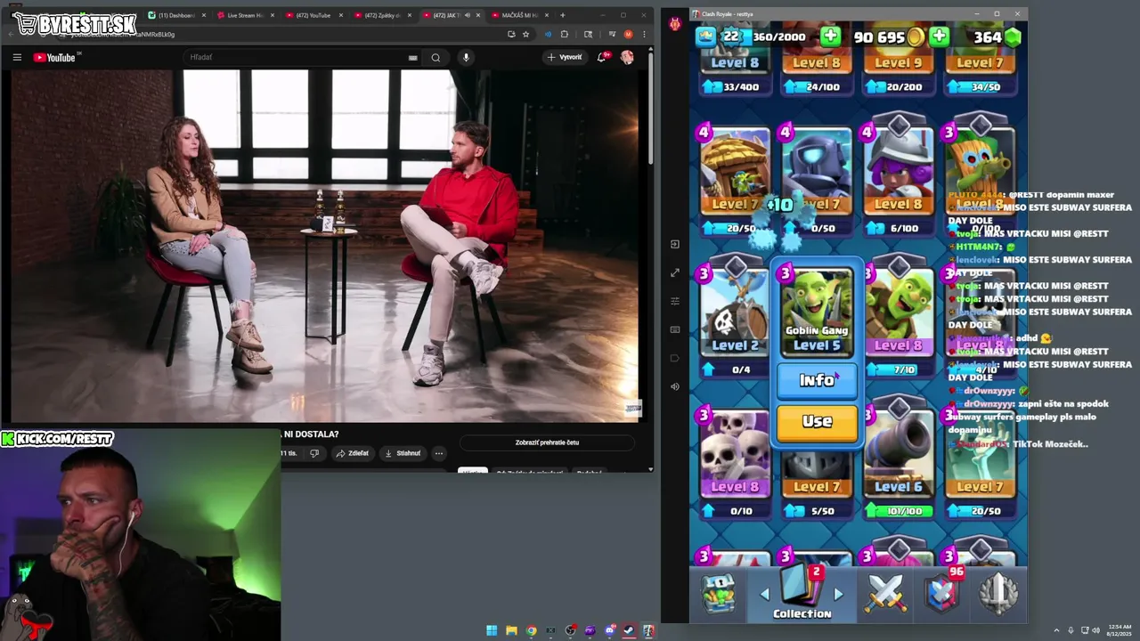Open Google Chrome from the taskbar
Screen dimensions: 1140x641
click(x=531, y=630)
